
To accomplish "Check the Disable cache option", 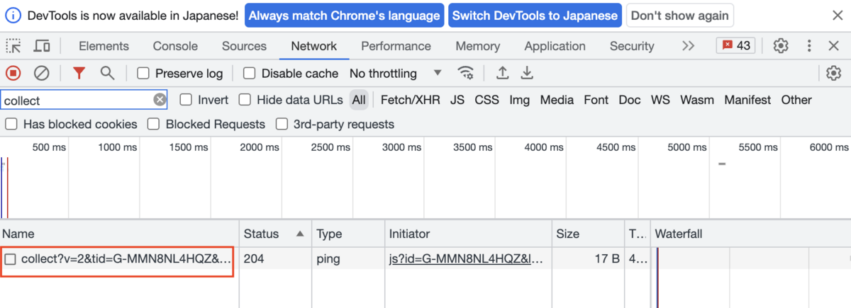I will (x=250, y=74).
